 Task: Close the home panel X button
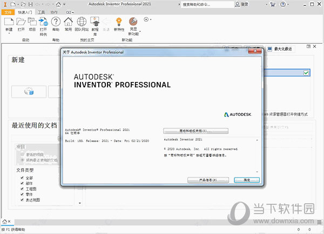[314, 46]
